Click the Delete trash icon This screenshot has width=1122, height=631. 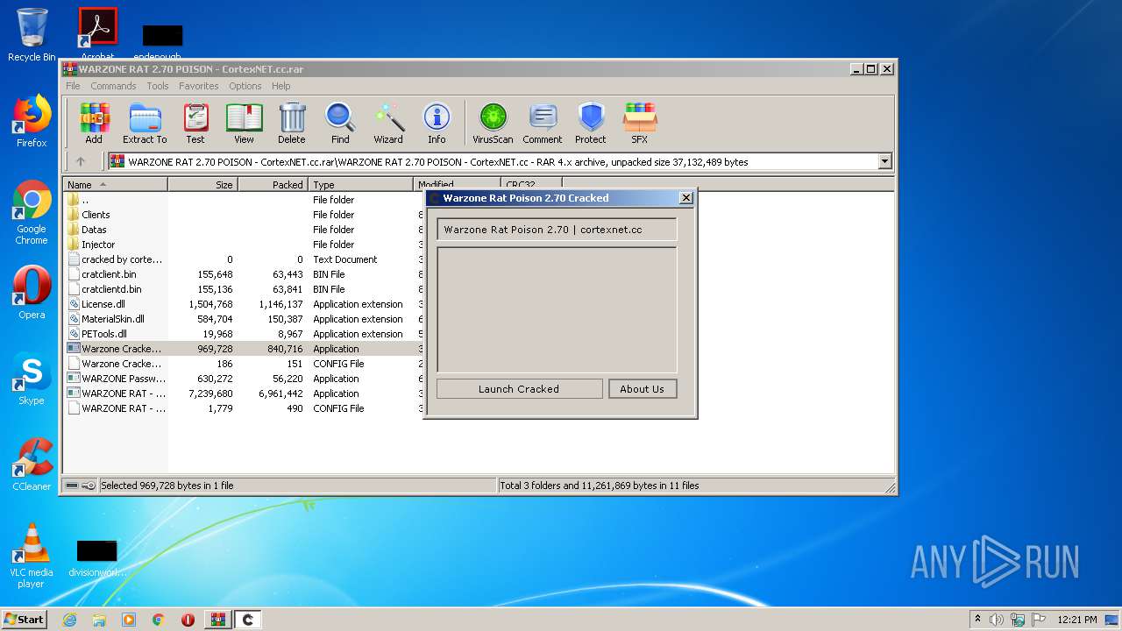292,123
